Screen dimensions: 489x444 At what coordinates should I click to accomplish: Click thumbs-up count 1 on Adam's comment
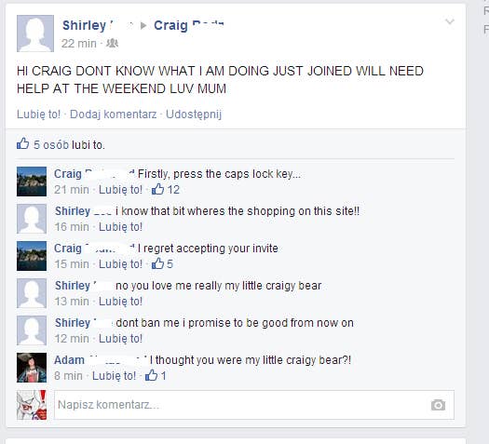coord(156,375)
